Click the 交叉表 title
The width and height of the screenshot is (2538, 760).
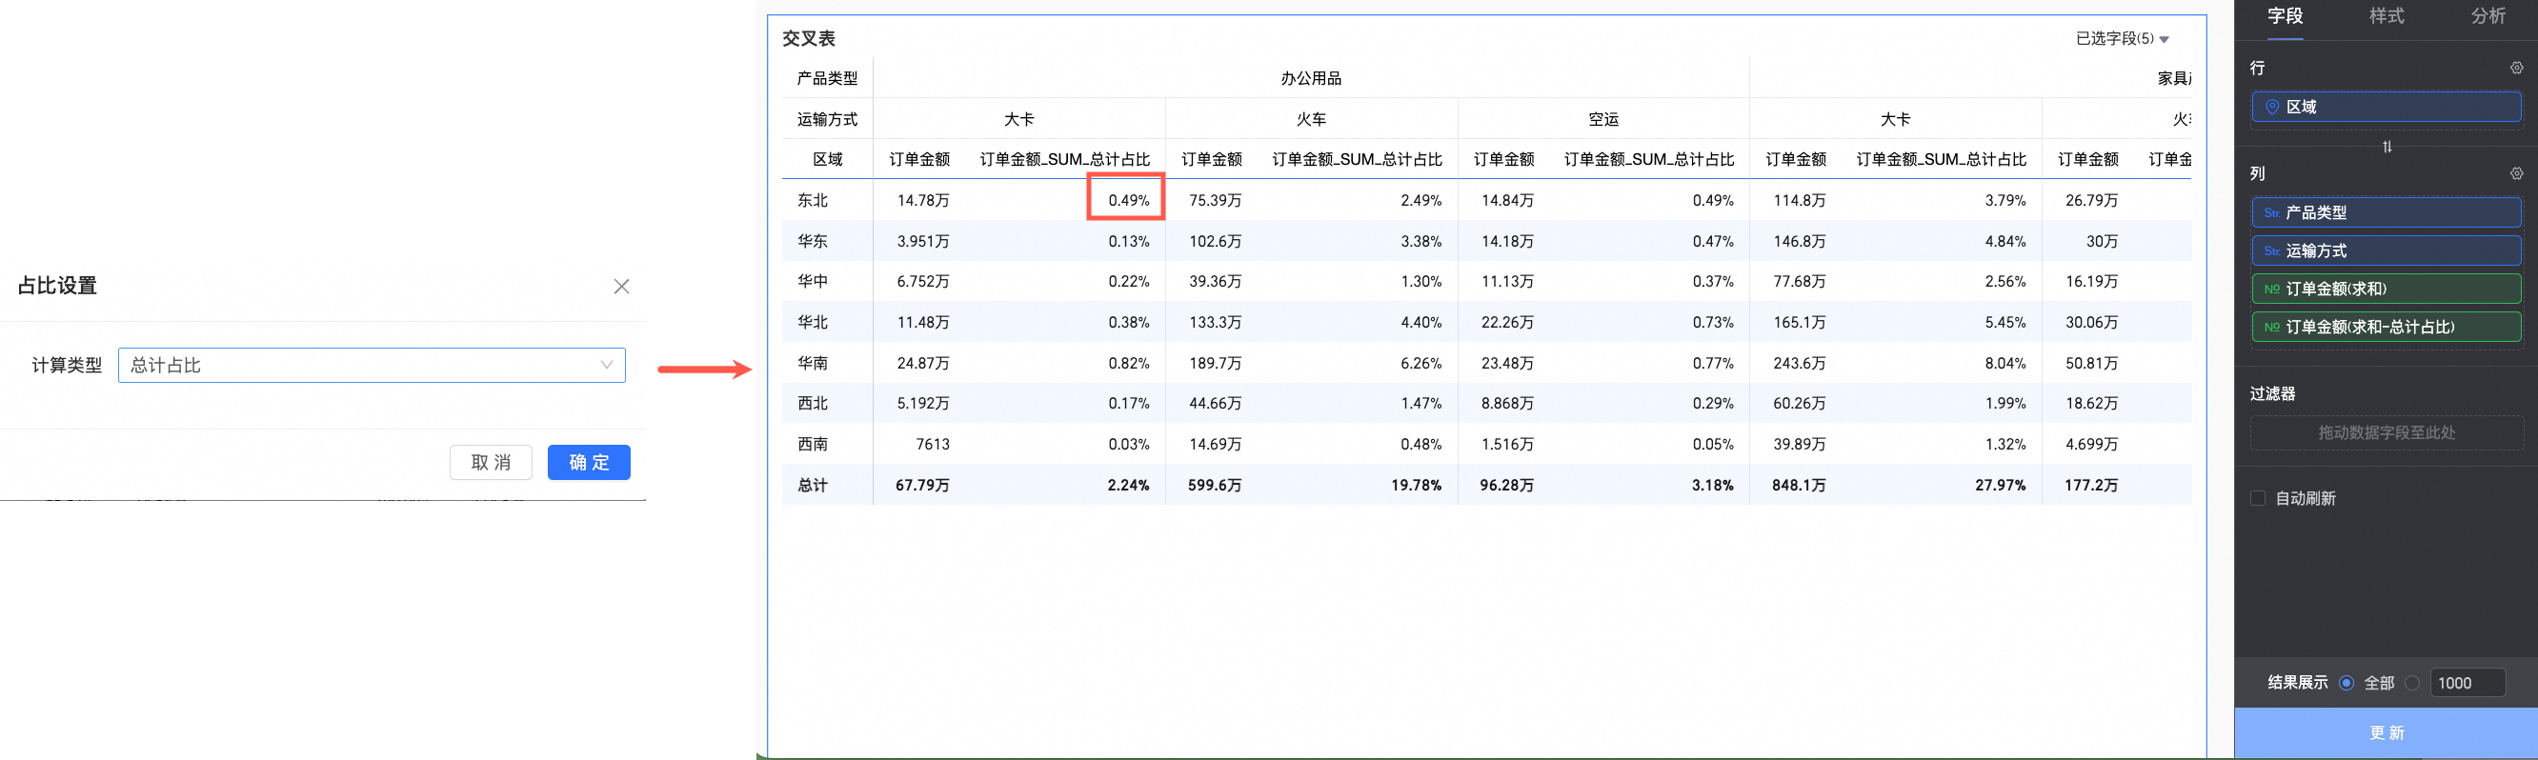click(809, 38)
